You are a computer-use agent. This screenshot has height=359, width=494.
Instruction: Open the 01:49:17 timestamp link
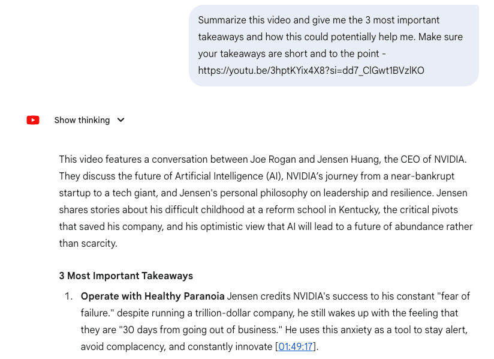click(x=296, y=346)
